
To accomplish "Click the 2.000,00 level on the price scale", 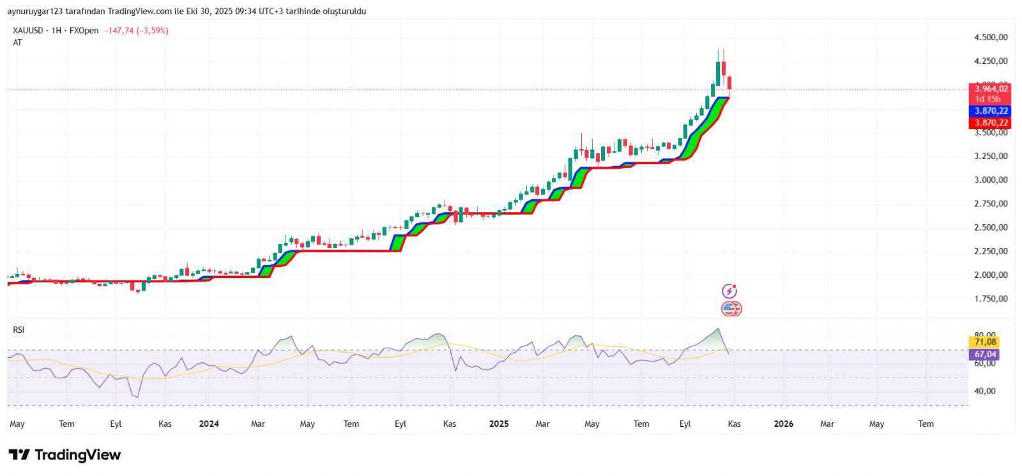I will click(x=991, y=275).
